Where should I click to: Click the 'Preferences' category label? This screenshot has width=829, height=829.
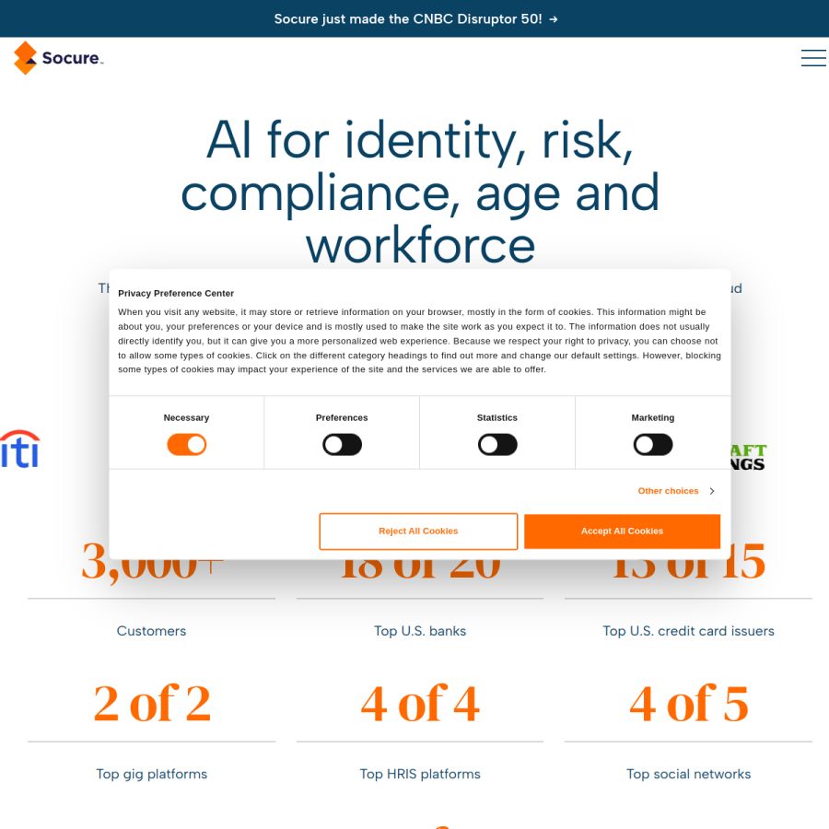pos(342,417)
